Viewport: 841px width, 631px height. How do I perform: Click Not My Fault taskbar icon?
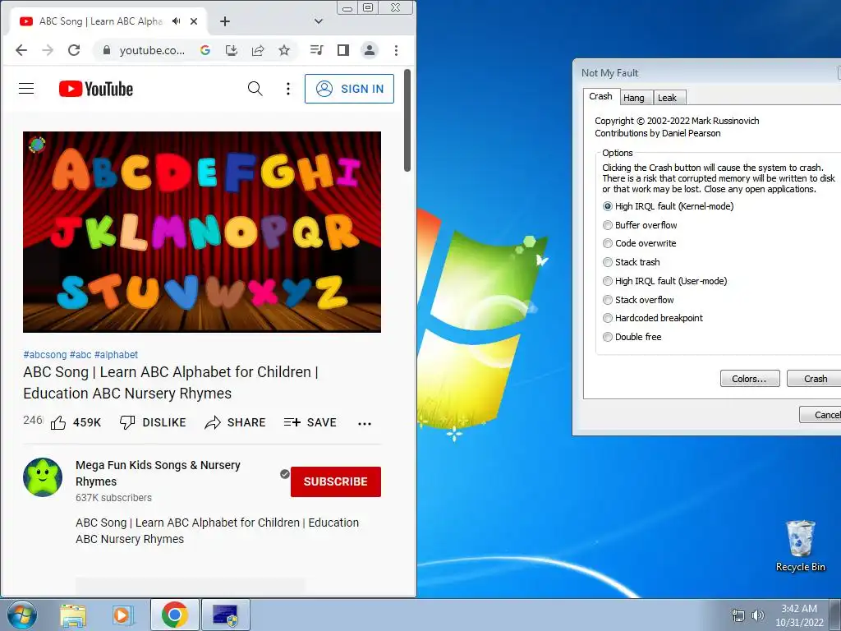point(225,615)
